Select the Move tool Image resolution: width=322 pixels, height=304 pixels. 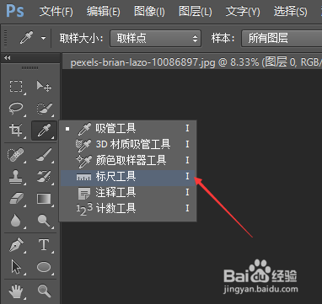pos(44,86)
